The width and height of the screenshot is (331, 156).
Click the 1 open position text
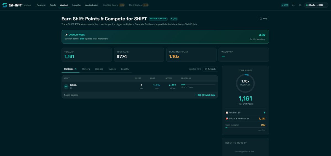71,95
